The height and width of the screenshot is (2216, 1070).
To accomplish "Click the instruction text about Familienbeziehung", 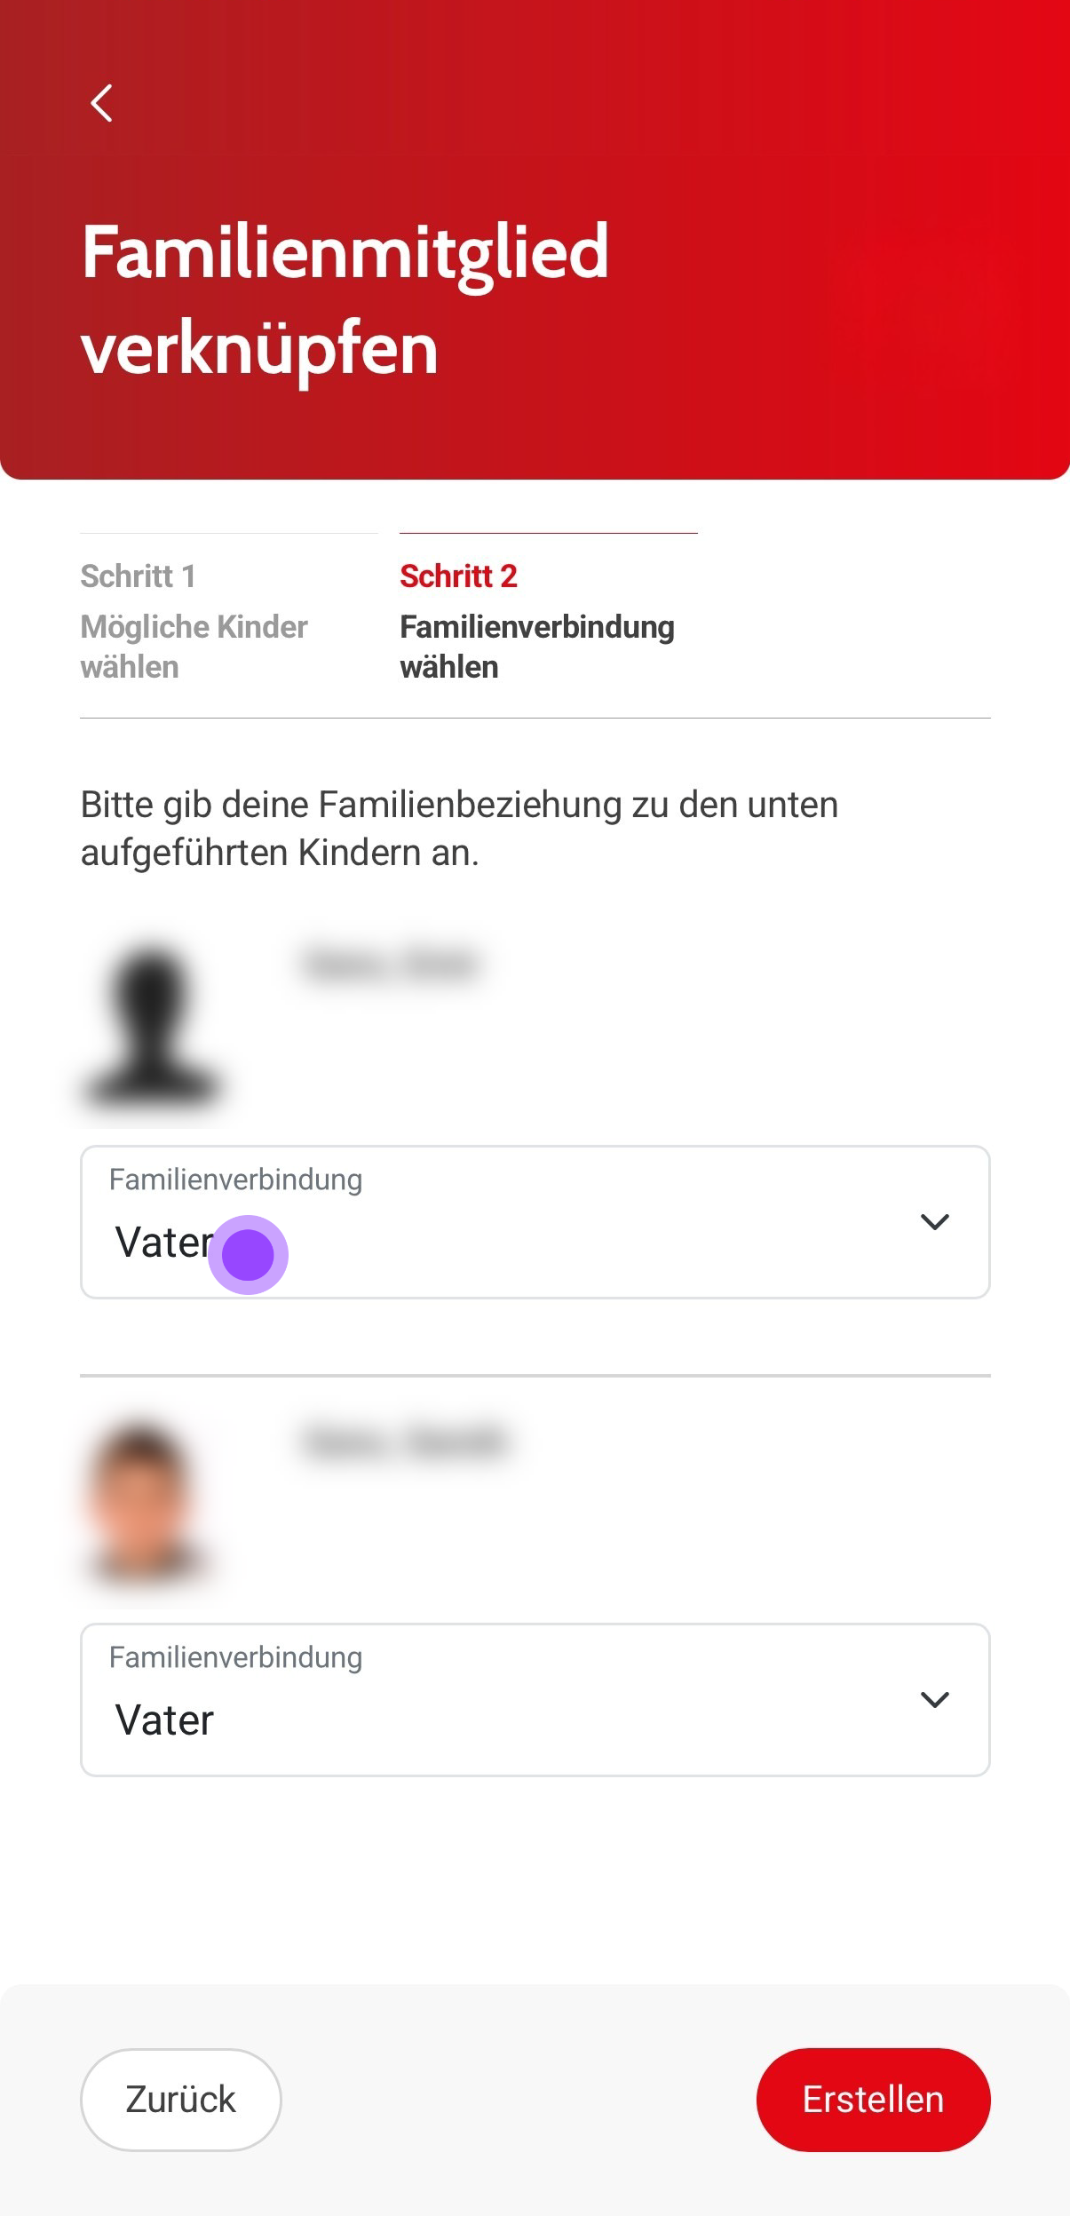I will [459, 828].
